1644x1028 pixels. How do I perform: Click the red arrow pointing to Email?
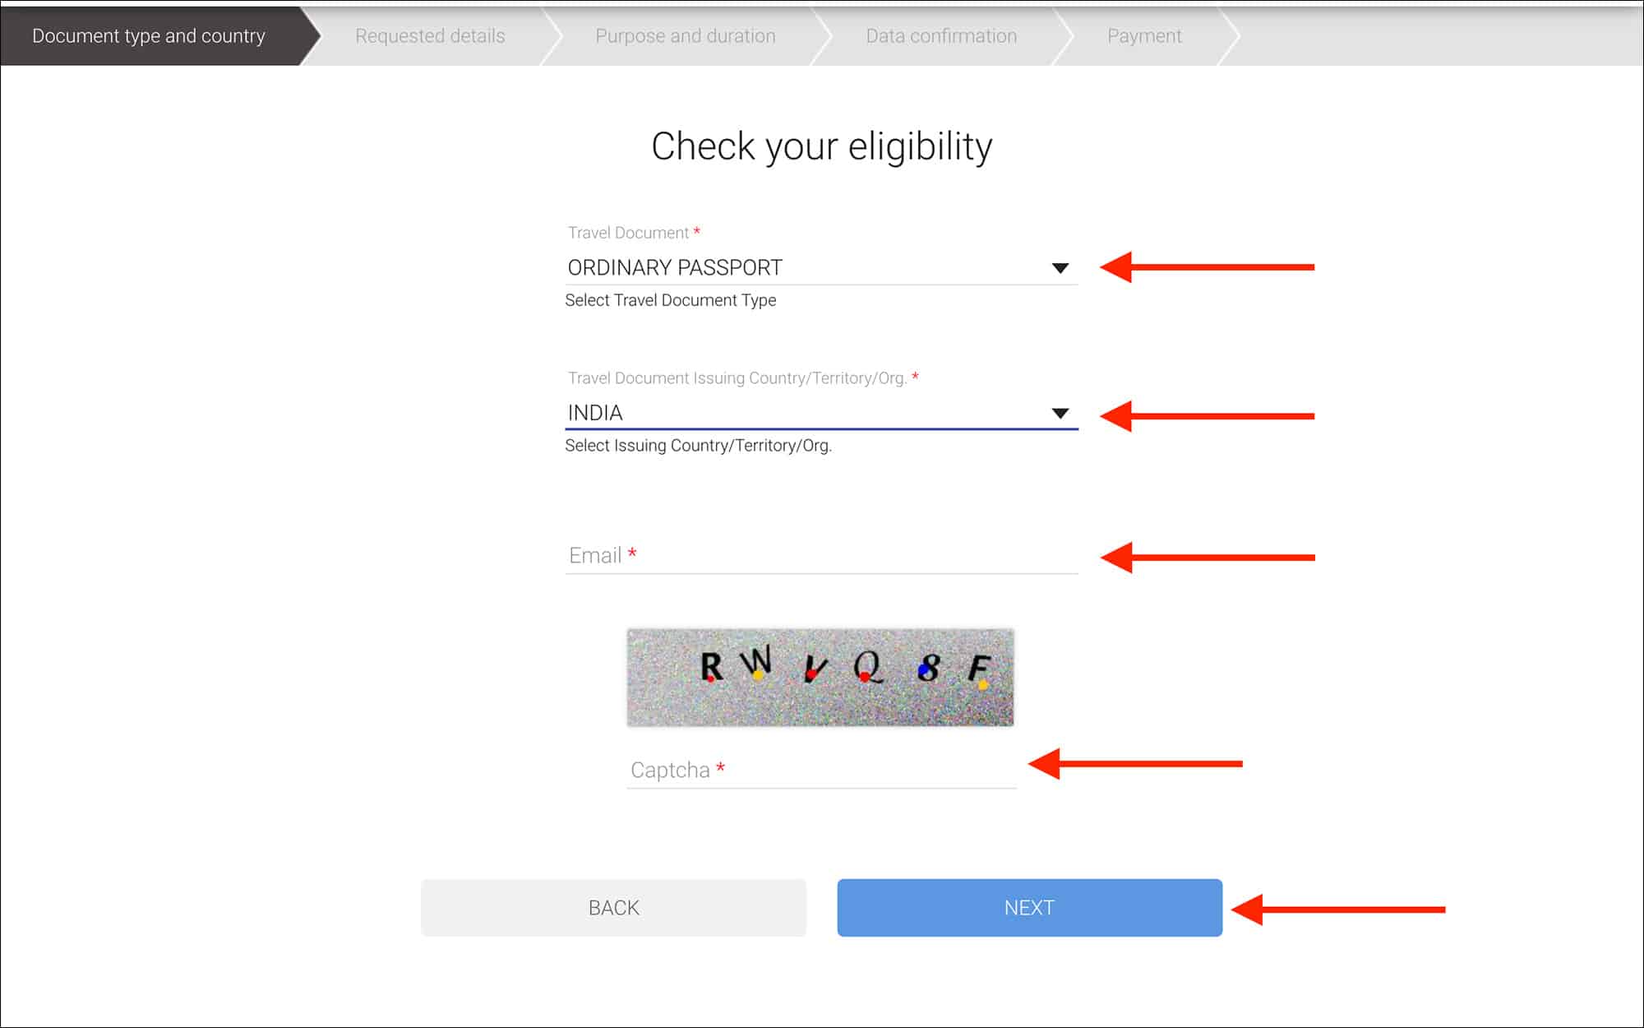1208,558
